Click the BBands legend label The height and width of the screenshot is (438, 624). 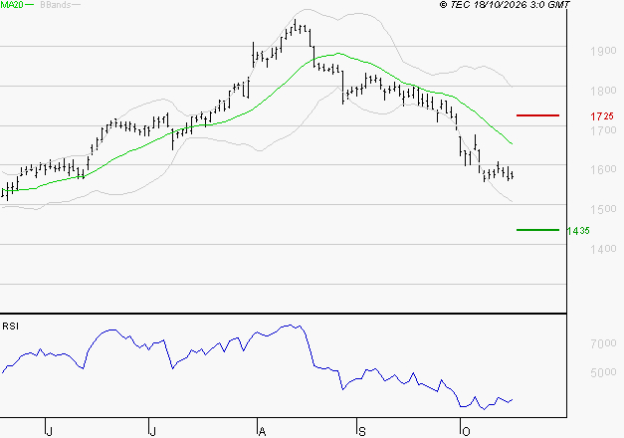tap(56, 5)
